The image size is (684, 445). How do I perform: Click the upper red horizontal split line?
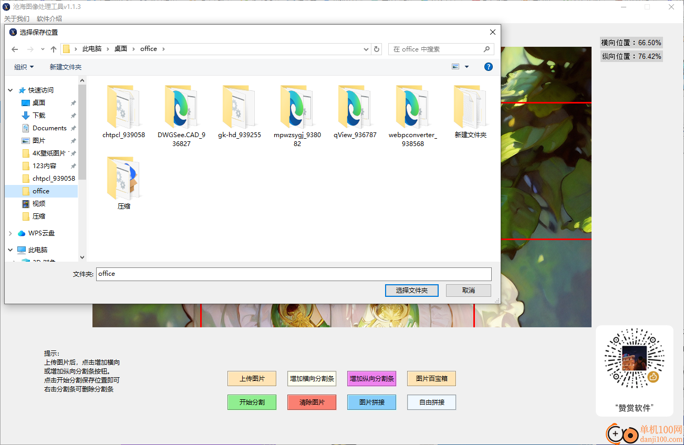tap(546, 102)
